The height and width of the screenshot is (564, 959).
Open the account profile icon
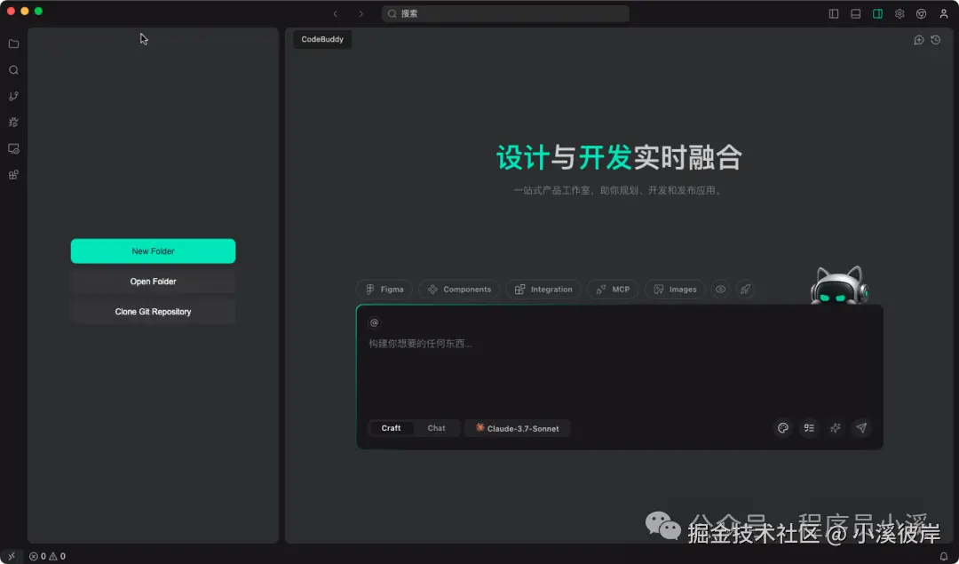point(944,13)
